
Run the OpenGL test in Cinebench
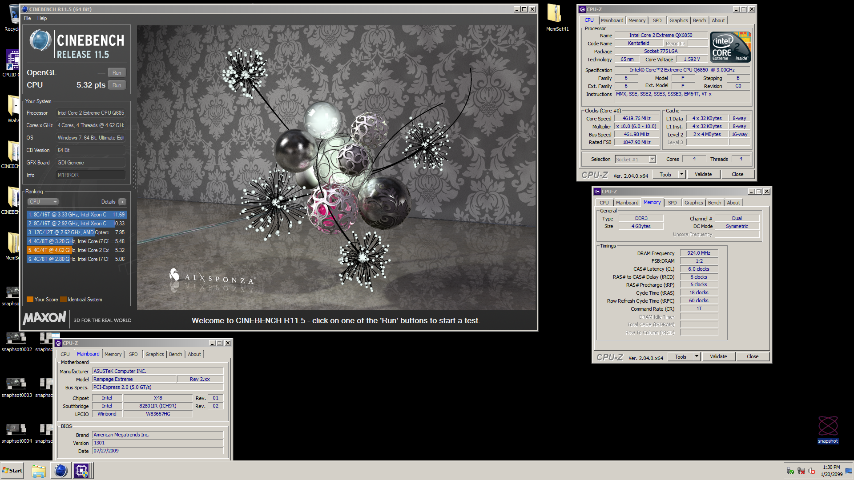(x=117, y=73)
